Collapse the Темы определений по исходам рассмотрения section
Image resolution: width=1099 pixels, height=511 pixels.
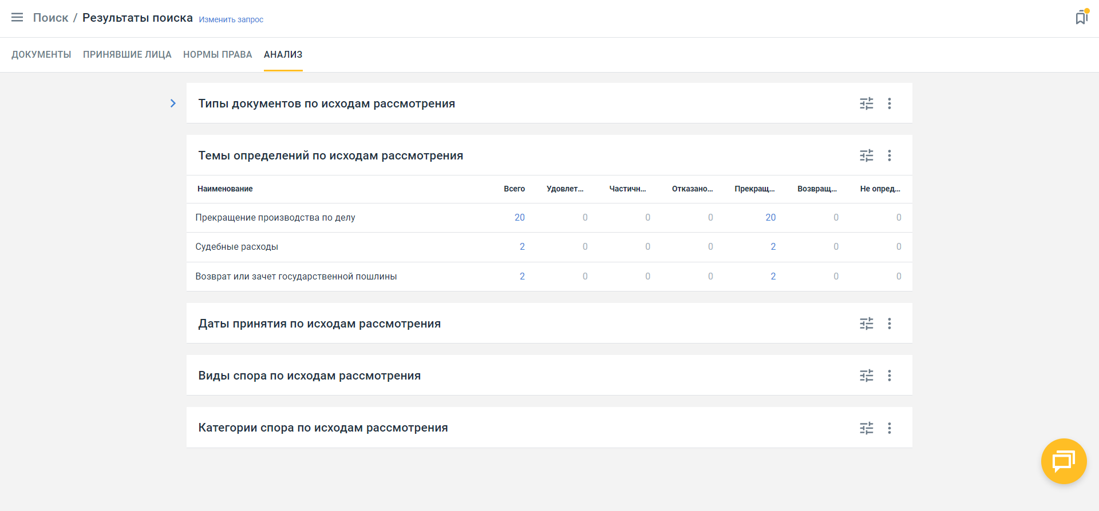pyautogui.click(x=331, y=155)
